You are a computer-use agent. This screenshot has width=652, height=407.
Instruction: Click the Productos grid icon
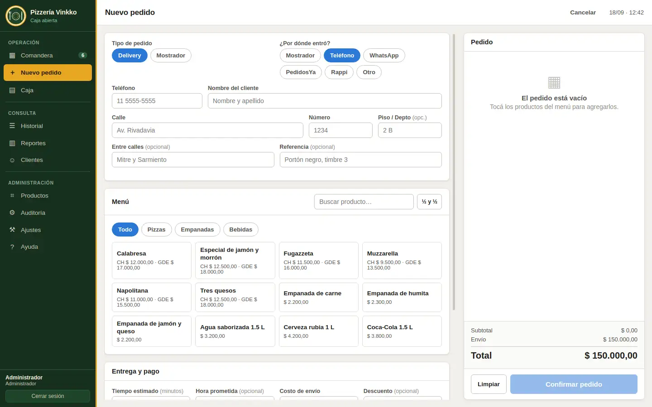12,196
